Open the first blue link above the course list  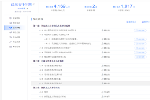131,22
